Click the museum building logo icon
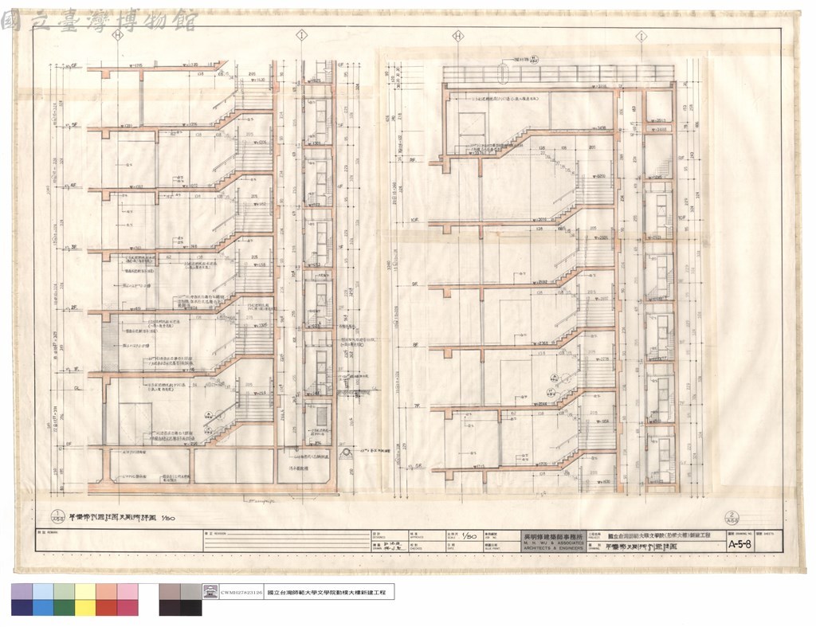816x627 pixels. click(210, 592)
